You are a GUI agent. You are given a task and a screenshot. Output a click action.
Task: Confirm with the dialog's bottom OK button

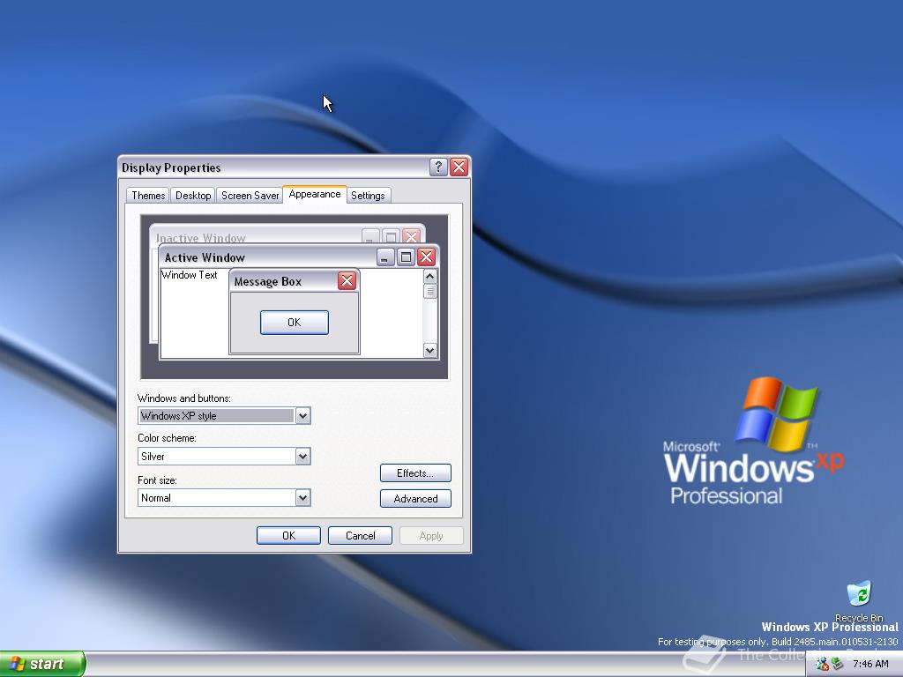pyautogui.click(x=288, y=535)
